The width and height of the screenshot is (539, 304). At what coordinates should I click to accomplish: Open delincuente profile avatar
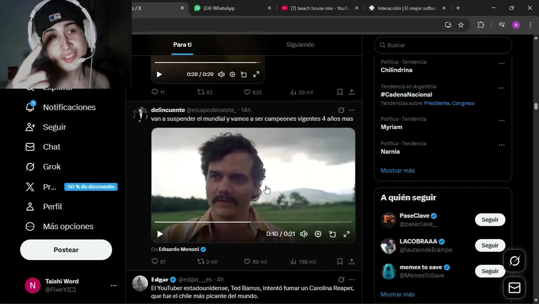point(140,114)
